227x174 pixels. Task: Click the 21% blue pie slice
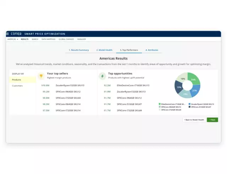[195, 90]
